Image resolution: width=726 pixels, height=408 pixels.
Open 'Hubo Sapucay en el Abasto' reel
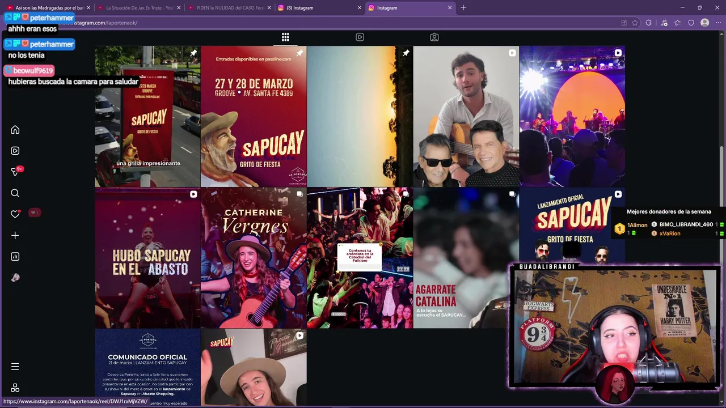click(147, 258)
